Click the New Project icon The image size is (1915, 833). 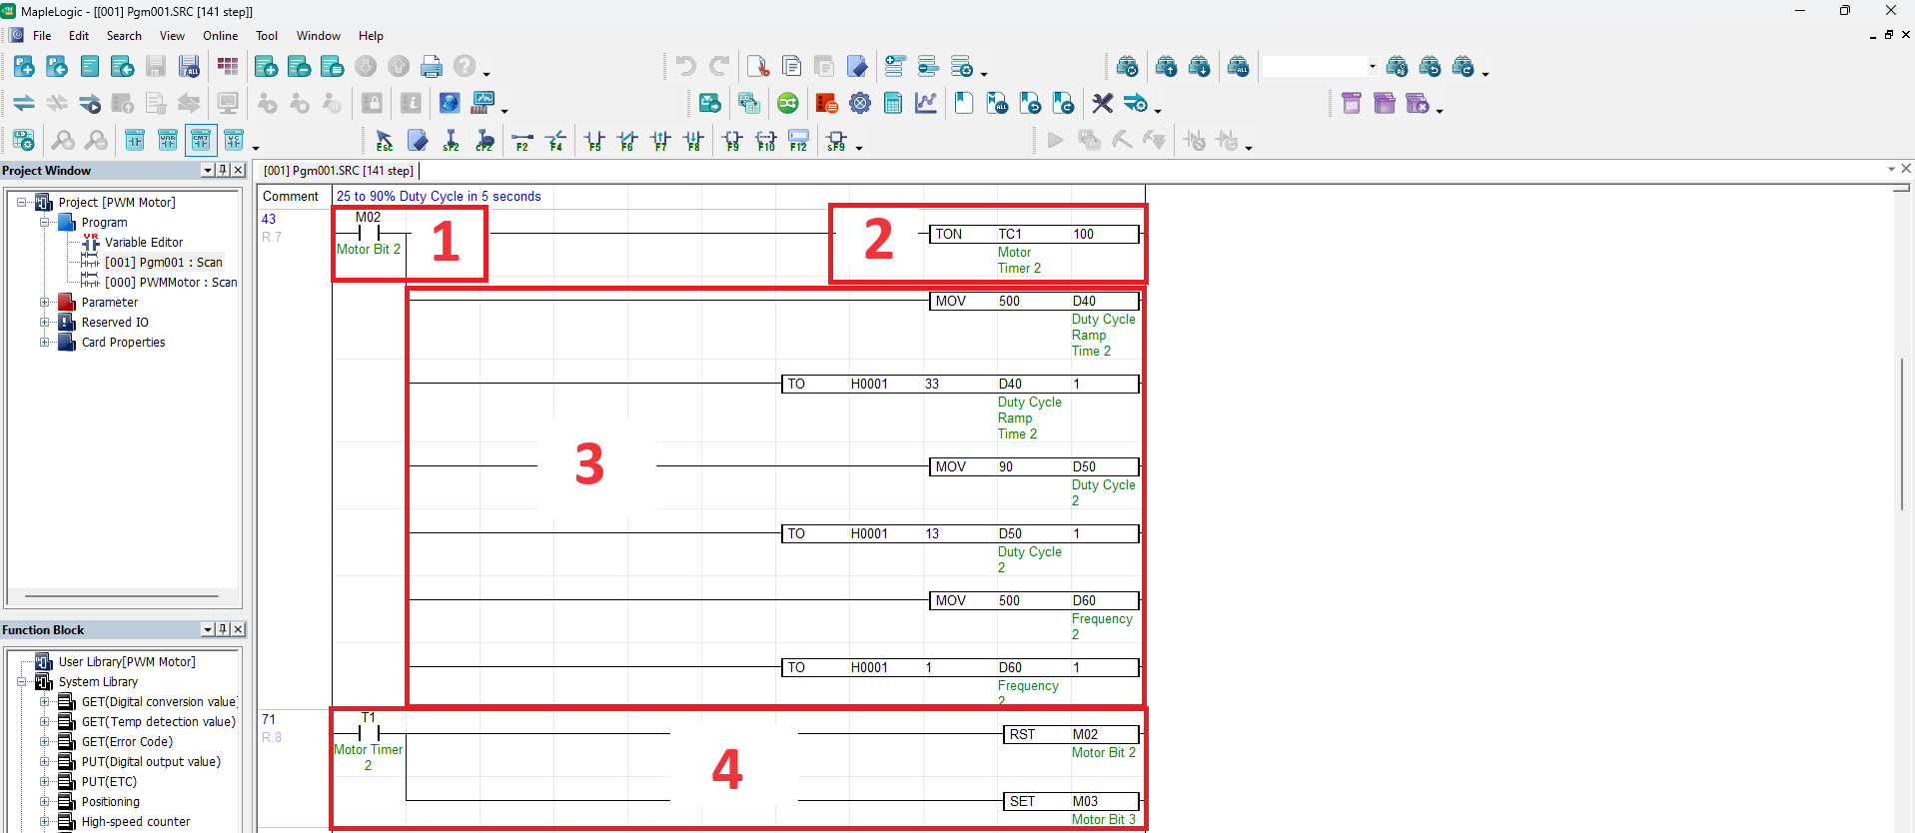[x=24, y=67]
